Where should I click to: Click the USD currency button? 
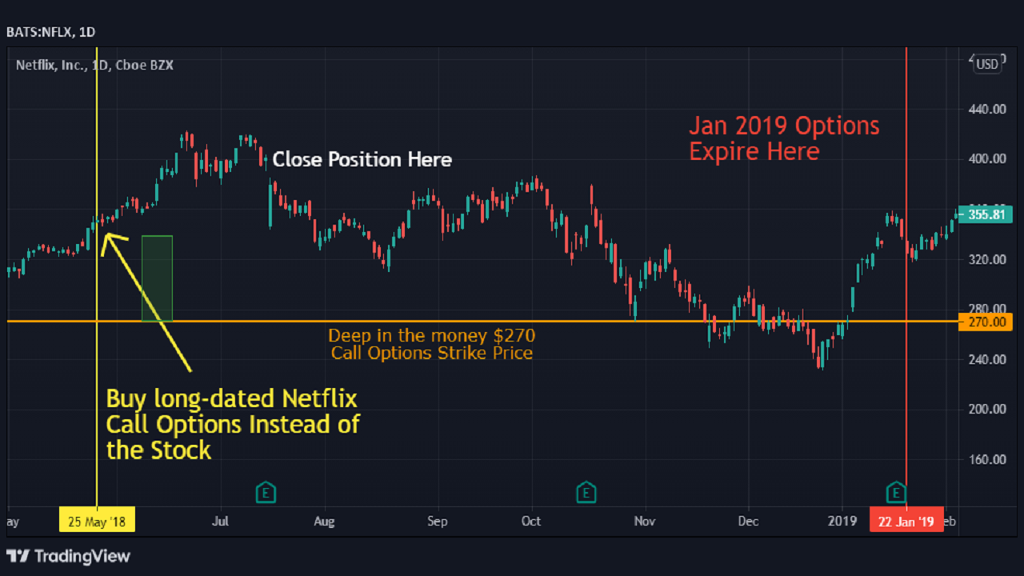(x=987, y=65)
